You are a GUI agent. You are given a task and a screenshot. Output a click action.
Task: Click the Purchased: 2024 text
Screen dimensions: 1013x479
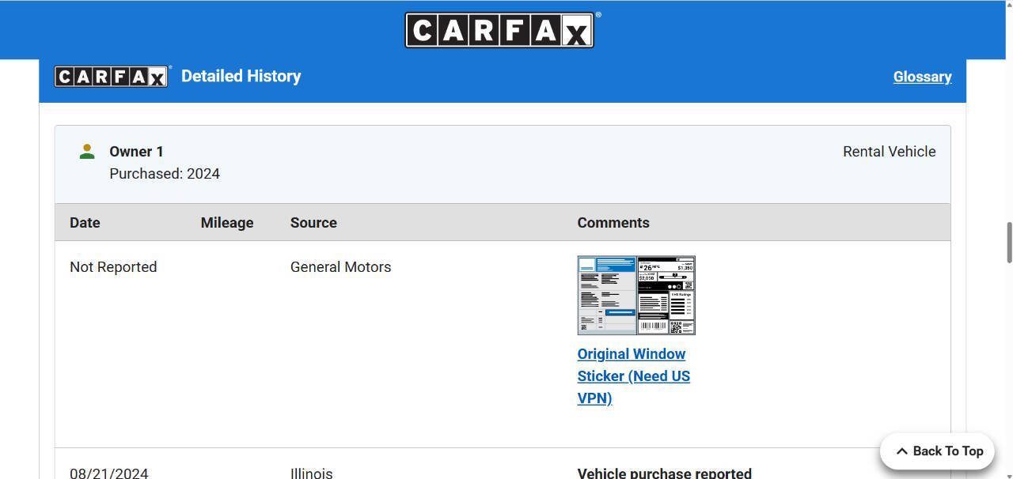165,174
